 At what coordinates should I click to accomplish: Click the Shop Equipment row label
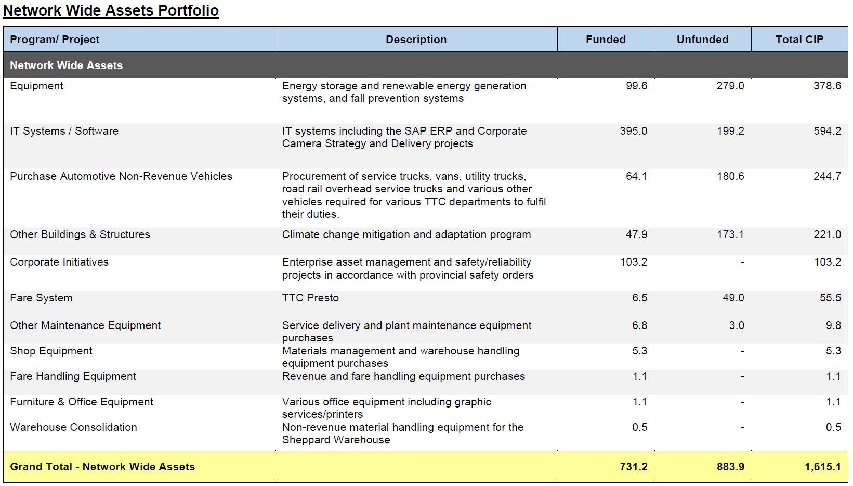pos(51,351)
